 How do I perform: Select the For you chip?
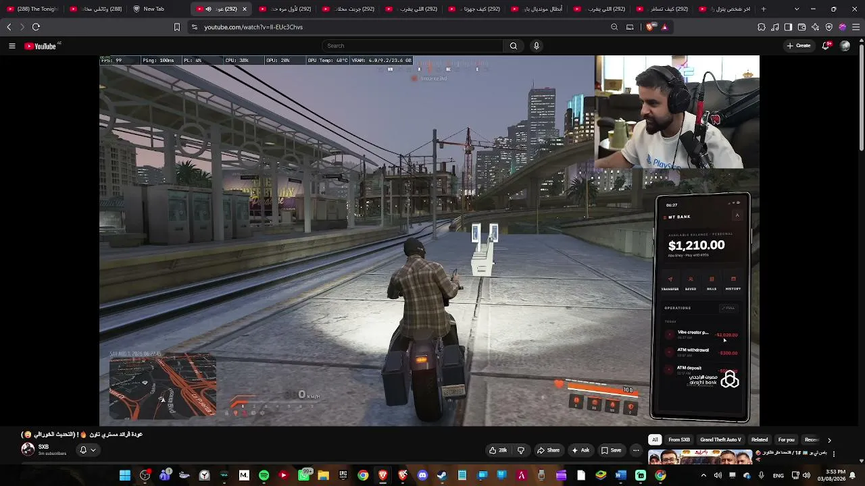(786, 440)
